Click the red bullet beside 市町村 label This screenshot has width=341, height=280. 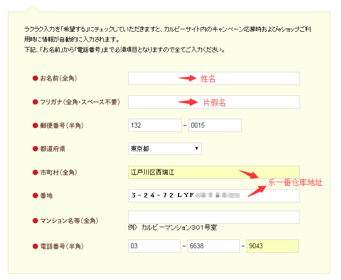35,172
